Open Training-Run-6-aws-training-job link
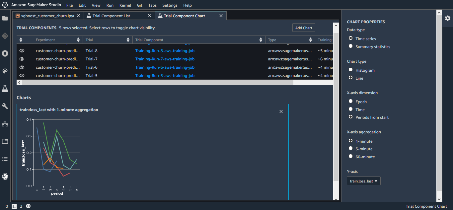 click(165, 67)
